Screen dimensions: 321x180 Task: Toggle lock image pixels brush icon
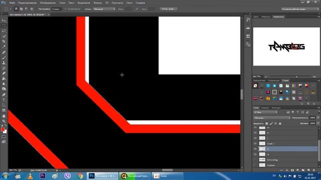[x=271, y=123]
